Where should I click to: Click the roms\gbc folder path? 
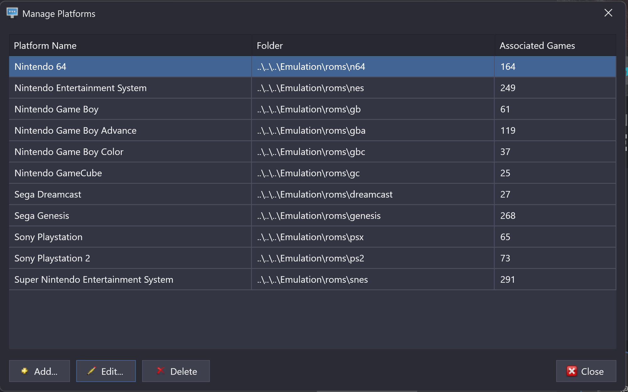(x=373, y=152)
